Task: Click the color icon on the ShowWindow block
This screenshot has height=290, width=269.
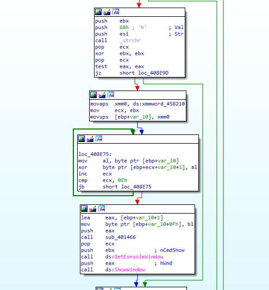Action: tap(84, 209)
